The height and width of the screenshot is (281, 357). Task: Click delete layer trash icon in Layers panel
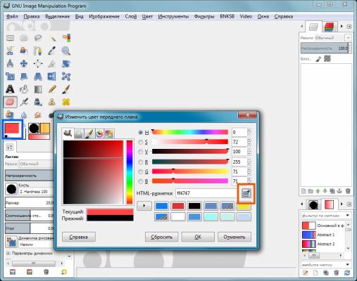tap(348, 191)
